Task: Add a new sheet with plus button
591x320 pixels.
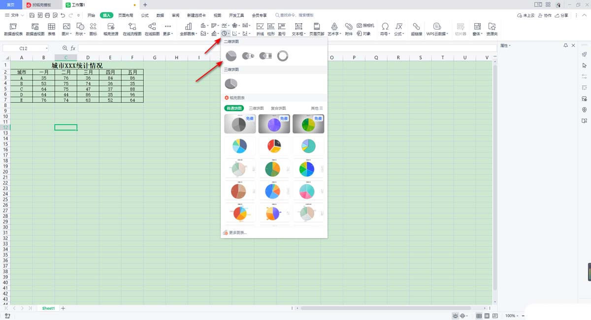Action: (63, 308)
